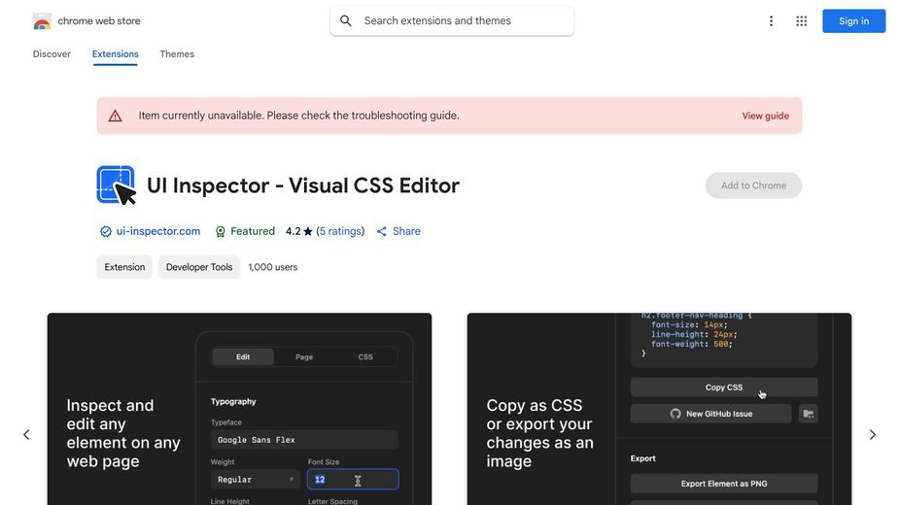
Task: Click the search magnifier icon
Action: pyautogui.click(x=346, y=21)
